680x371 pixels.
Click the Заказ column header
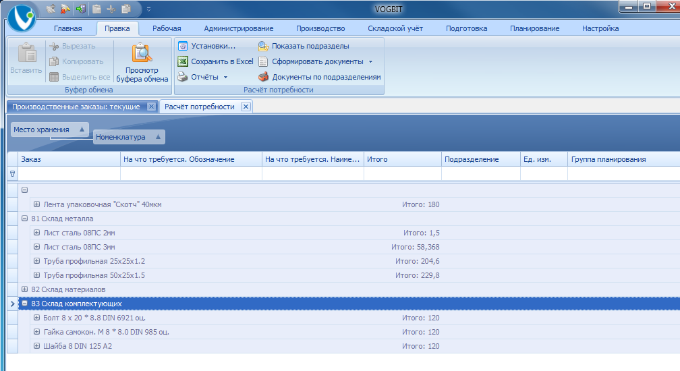[69, 159]
